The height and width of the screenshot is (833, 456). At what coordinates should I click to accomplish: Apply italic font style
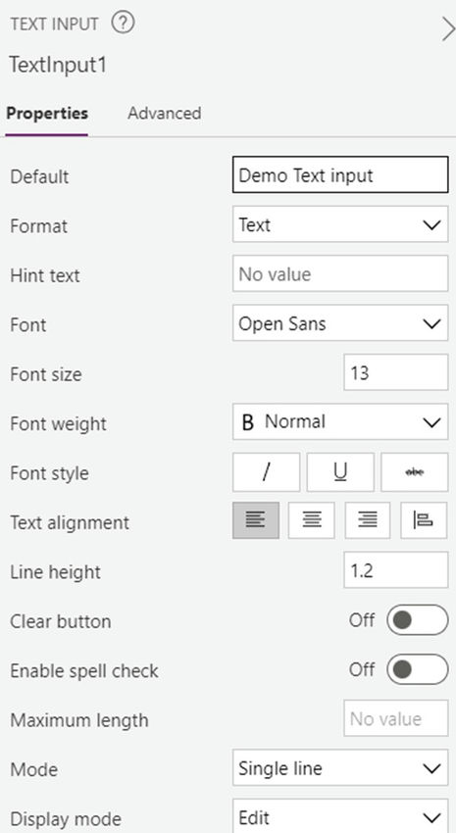[x=266, y=472]
